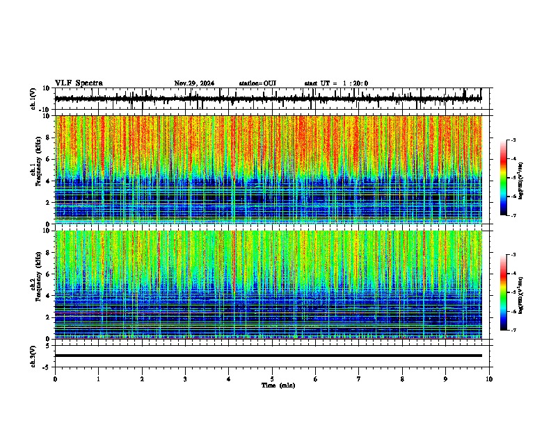Viewport: 551px width, 425px height.
Task: Click the "6" kHz tick of ch.2 spectrogram
Action: [x=49, y=274]
